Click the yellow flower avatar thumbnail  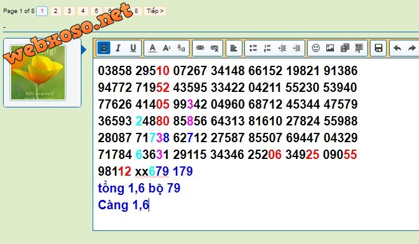click(38, 73)
